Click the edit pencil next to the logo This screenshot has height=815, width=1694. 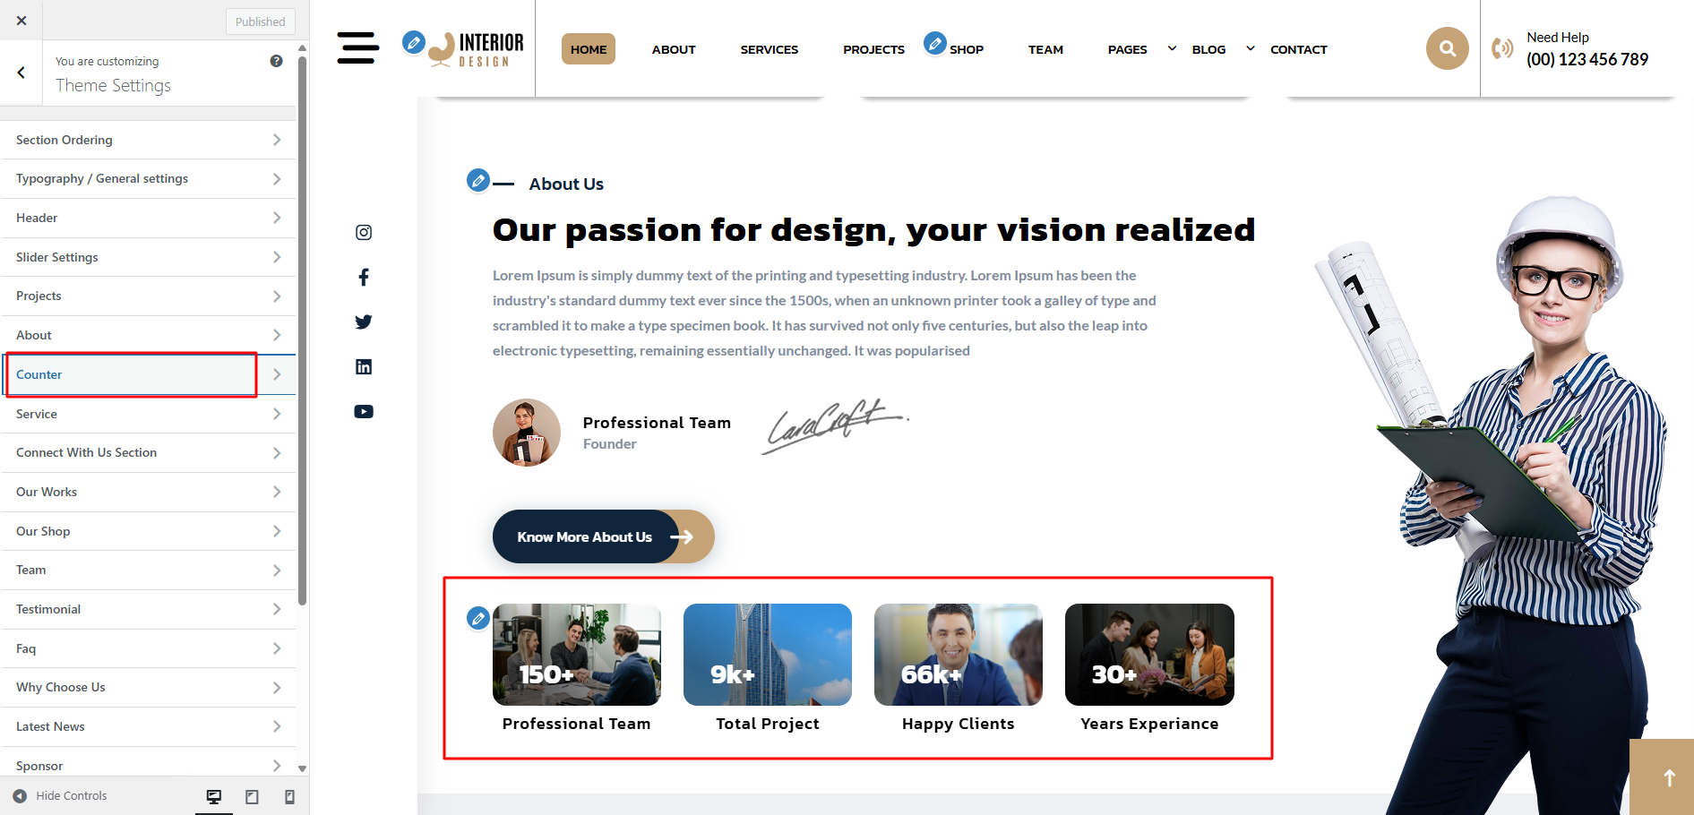coord(413,42)
